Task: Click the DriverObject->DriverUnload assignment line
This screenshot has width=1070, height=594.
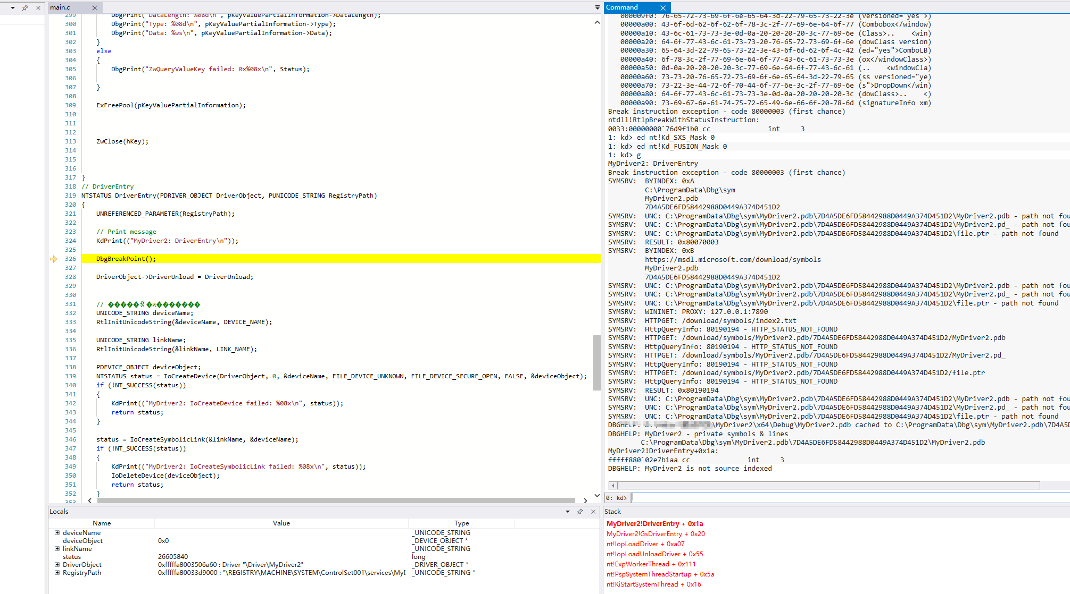Action: pyautogui.click(x=175, y=277)
